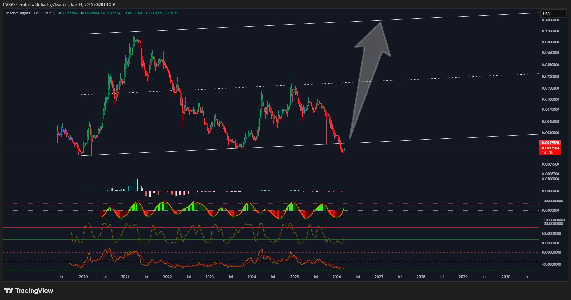Click the 0.0045000 price axis label
This screenshot has width=571, height=300.
(550, 122)
